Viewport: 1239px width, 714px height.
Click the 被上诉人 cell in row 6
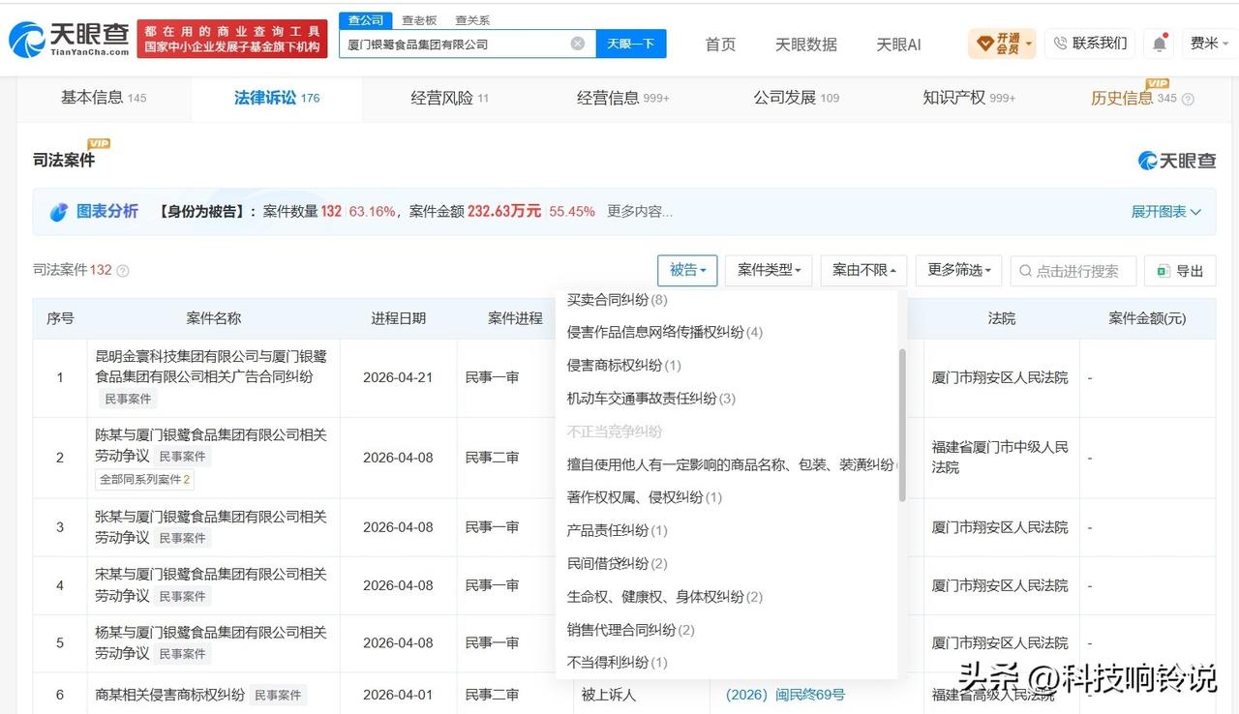tap(609, 695)
